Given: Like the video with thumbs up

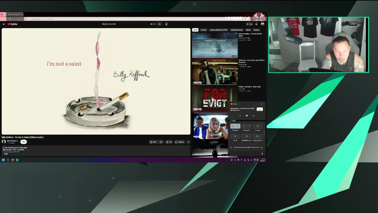Looking at the screenshot, I should (x=153, y=142).
